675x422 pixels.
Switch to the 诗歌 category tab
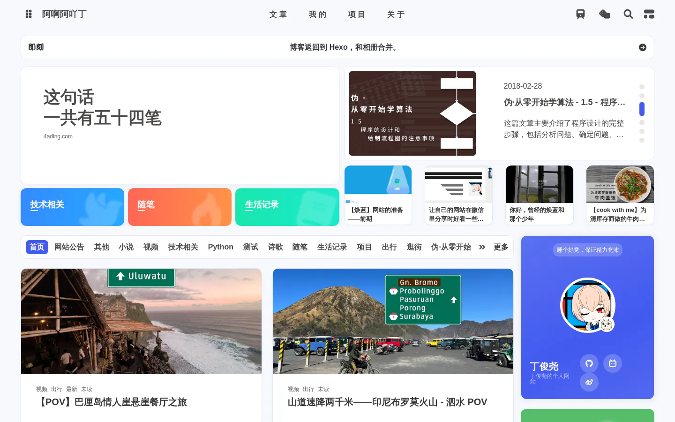coord(276,247)
